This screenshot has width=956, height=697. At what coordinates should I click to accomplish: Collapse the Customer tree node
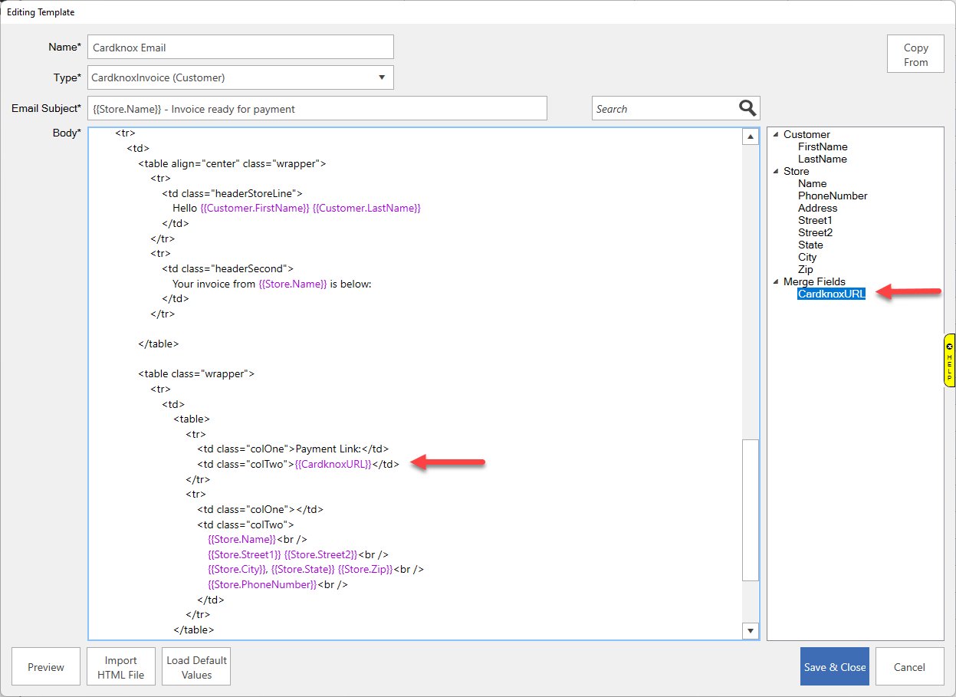776,135
